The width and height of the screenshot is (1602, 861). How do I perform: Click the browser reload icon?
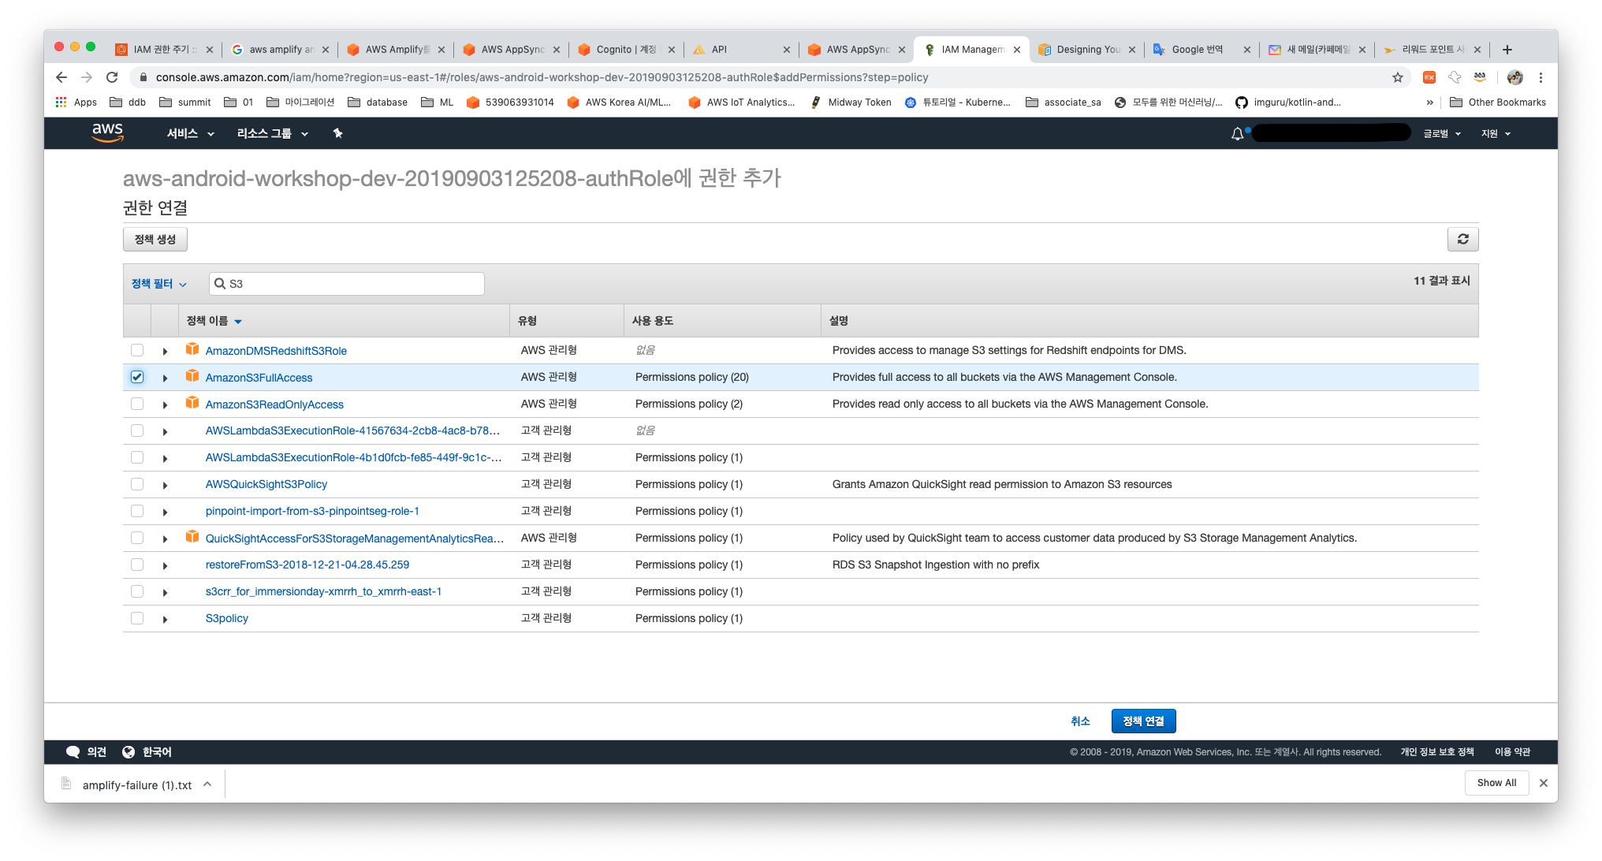112,77
